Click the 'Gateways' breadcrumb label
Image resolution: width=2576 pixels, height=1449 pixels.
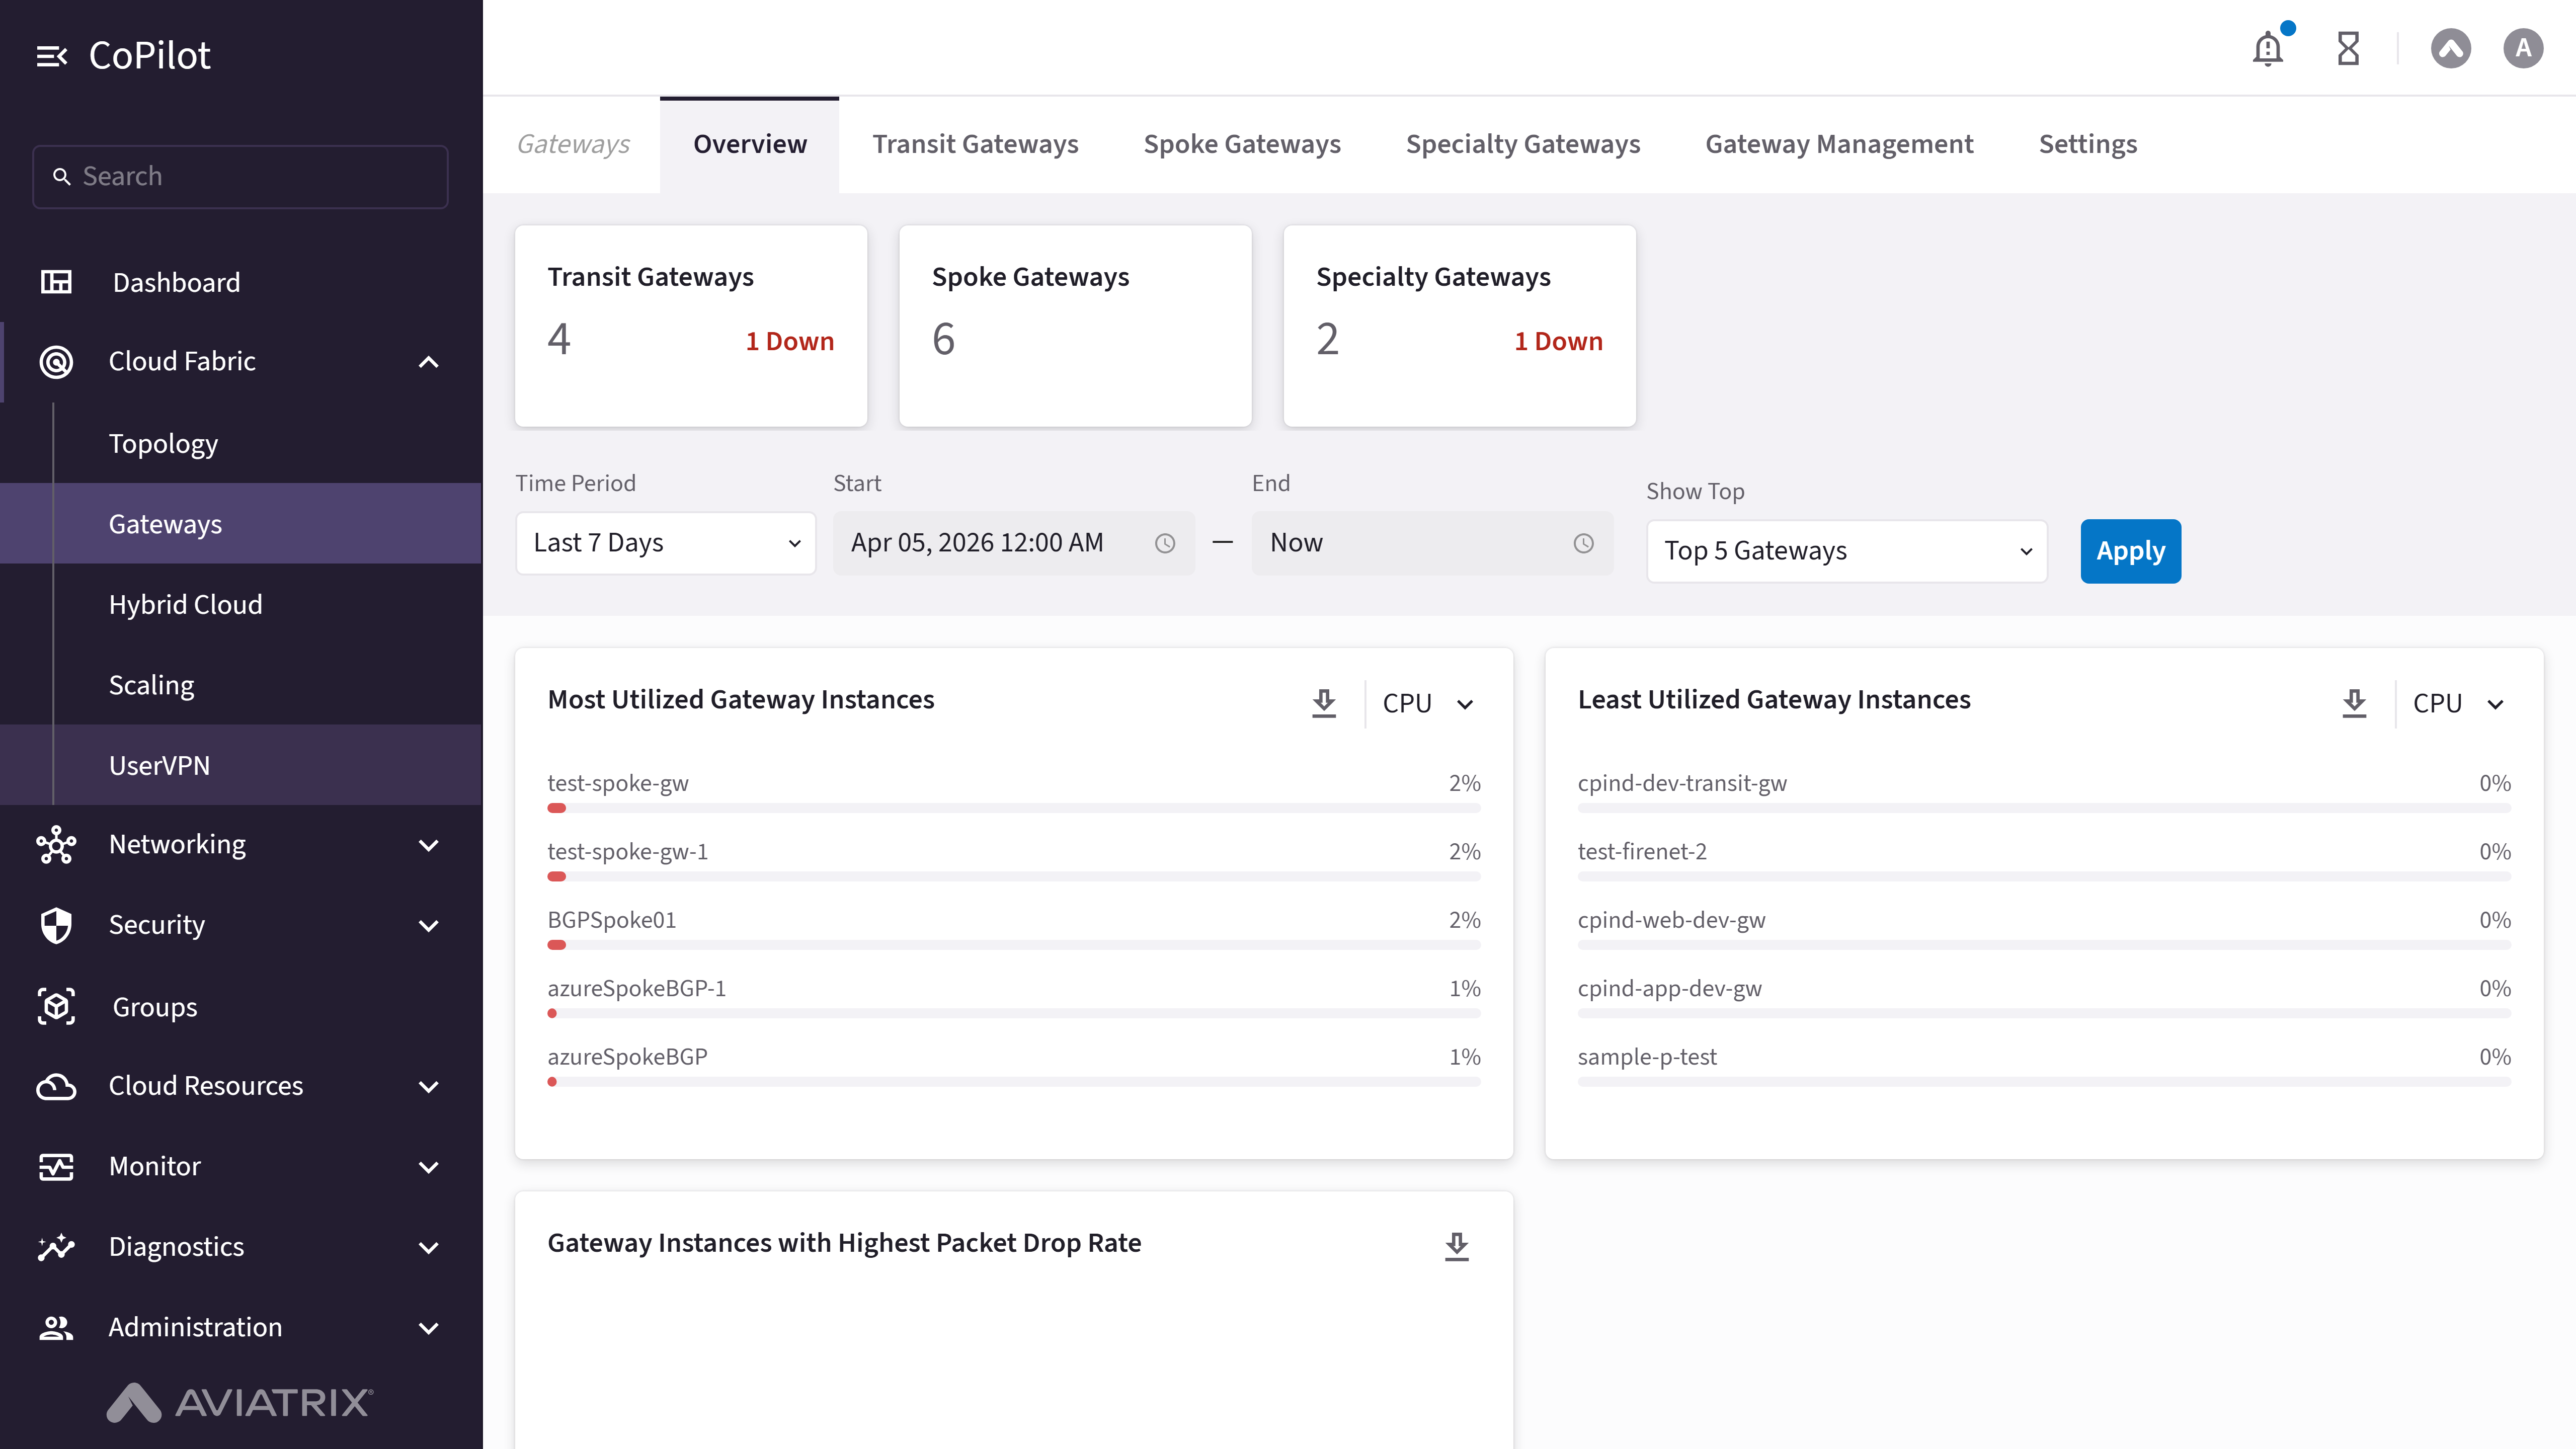click(x=573, y=144)
